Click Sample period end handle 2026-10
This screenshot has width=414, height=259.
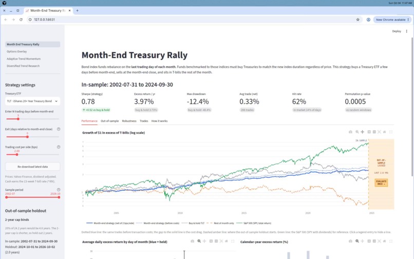click(x=59, y=197)
